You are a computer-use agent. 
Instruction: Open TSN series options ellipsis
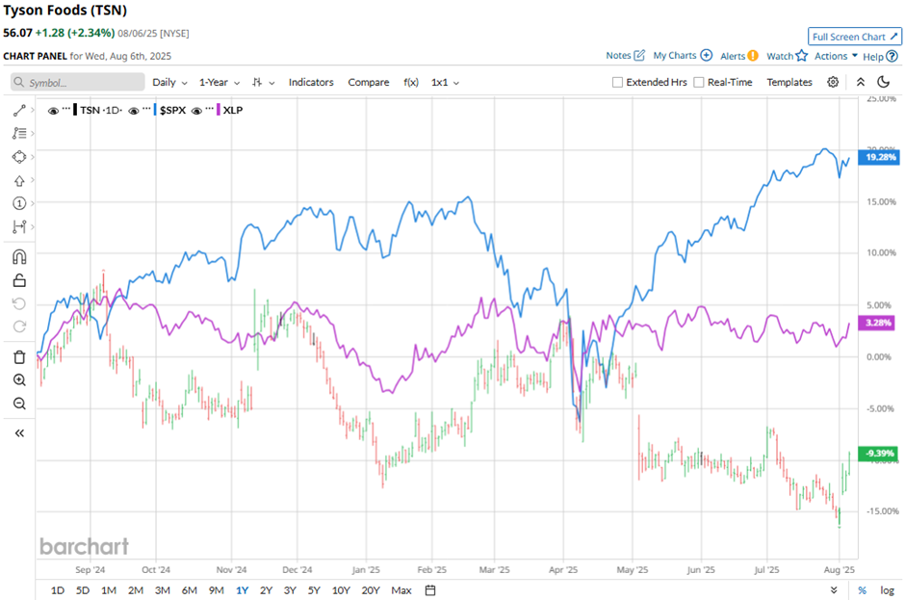[66, 109]
